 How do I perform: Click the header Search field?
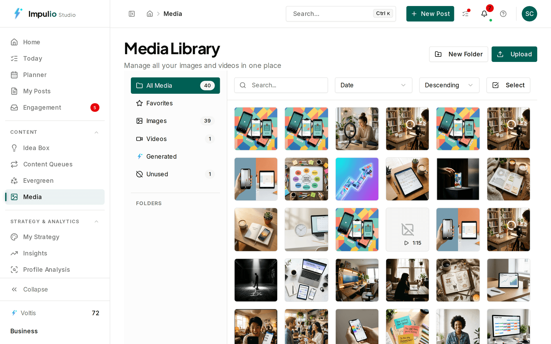coord(341,14)
